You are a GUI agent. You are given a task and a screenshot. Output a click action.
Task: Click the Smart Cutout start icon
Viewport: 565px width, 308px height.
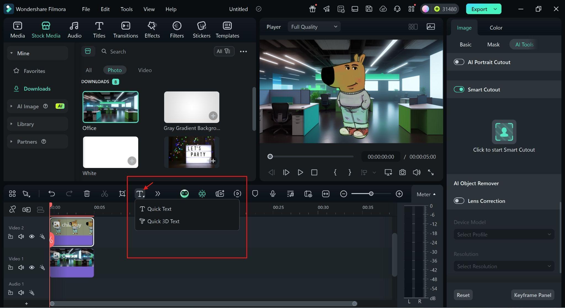point(504,132)
